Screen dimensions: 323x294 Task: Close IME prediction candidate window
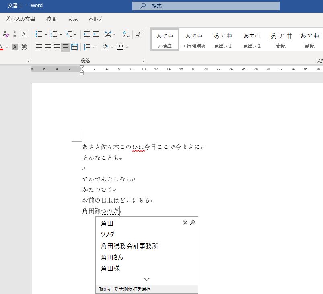click(x=185, y=223)
